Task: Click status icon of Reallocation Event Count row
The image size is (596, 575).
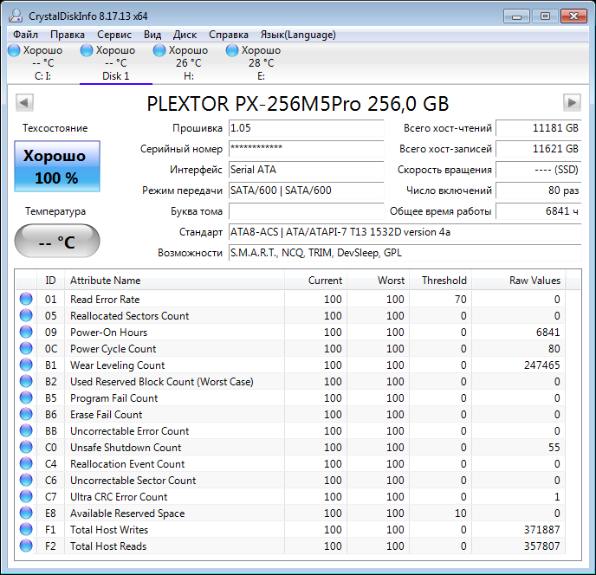Action: tap(26, 463)
